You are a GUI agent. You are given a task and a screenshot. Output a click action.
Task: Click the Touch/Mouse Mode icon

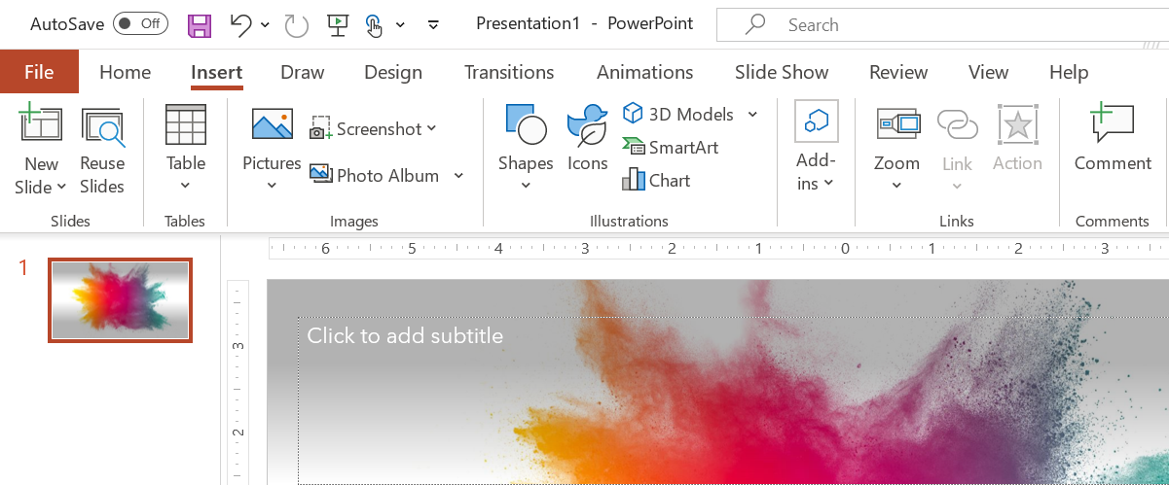(375, 25)
